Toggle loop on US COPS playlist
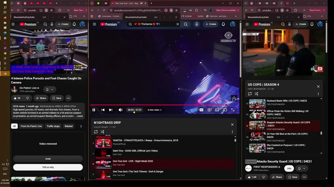This screenshot has height=187, width=334. click(x=250, y=94)
